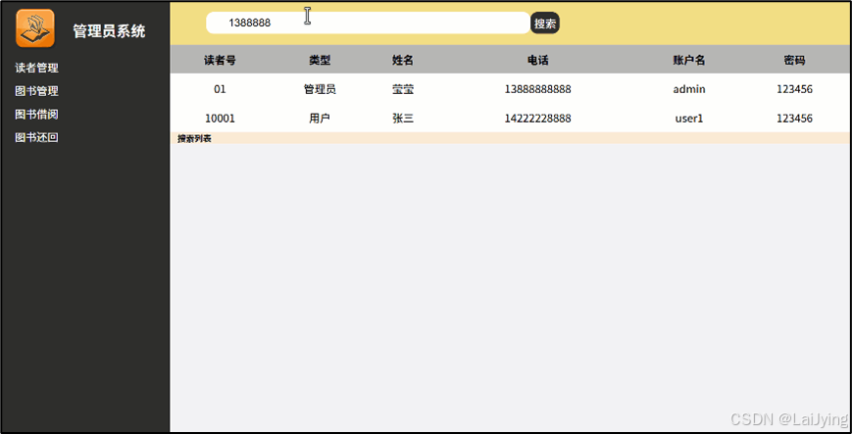This screenshot has height=434, width=852.
Task: Open 图书管理 in the sidebar
Action: (x=36, y=91)
